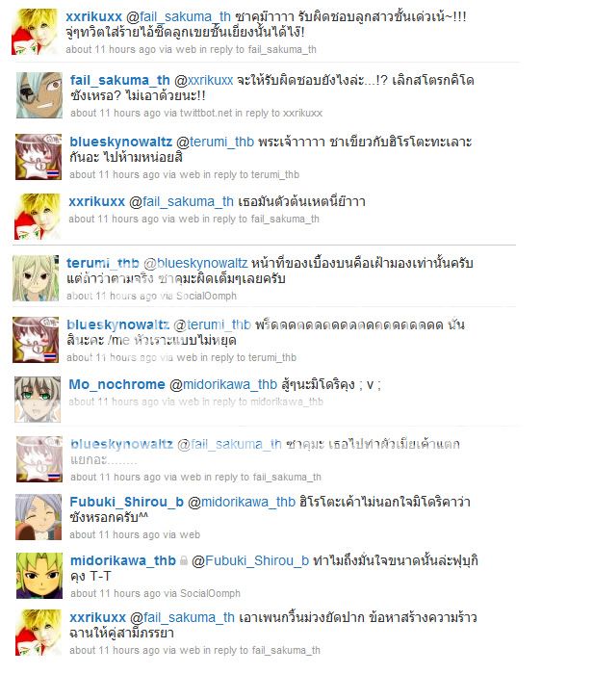Click the terumi_thb avatar image
Screen dimensions: 593x674
click(36, 278)
